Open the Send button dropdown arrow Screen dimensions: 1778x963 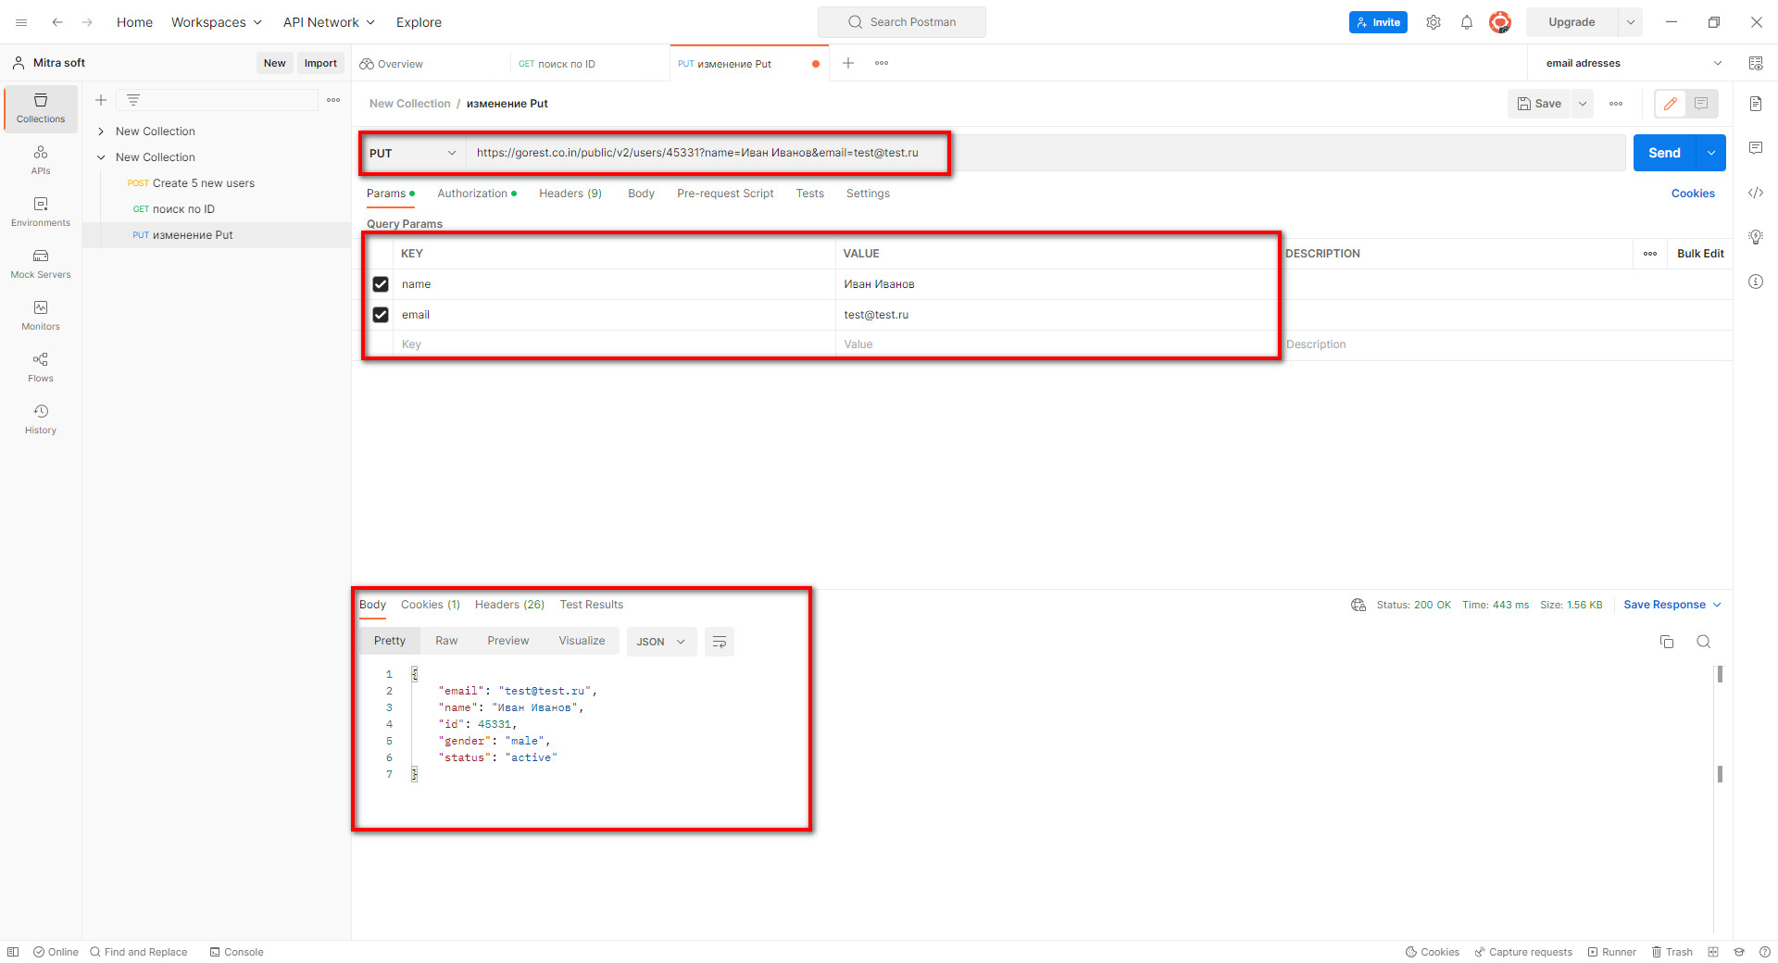pos(1711,153)
